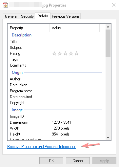The height and width of the screenshot is (167, 119).
Task: Click the Apply button
Action: 104,161
